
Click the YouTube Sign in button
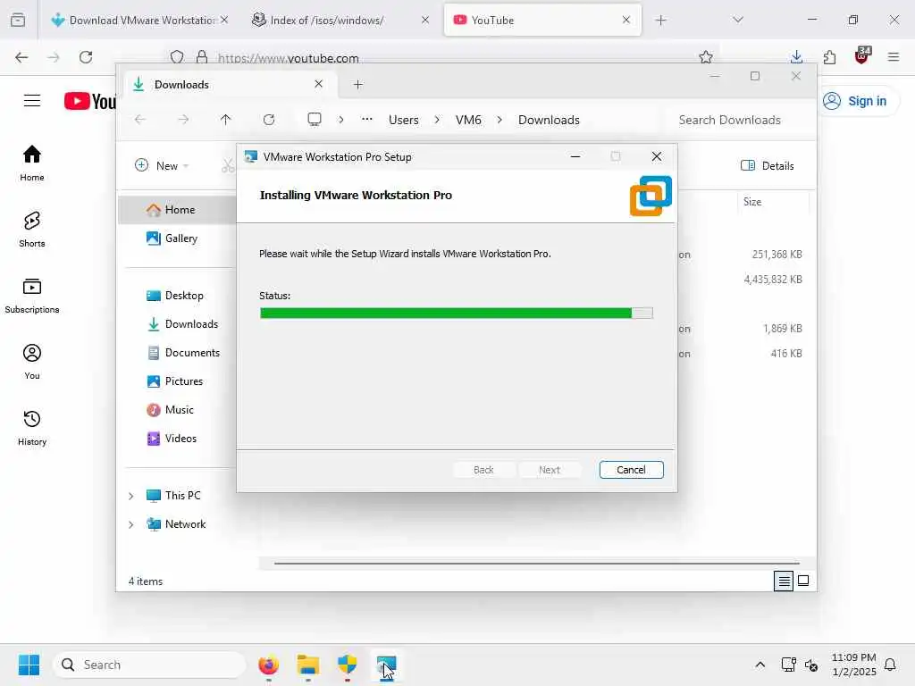[x=856, y=101]
